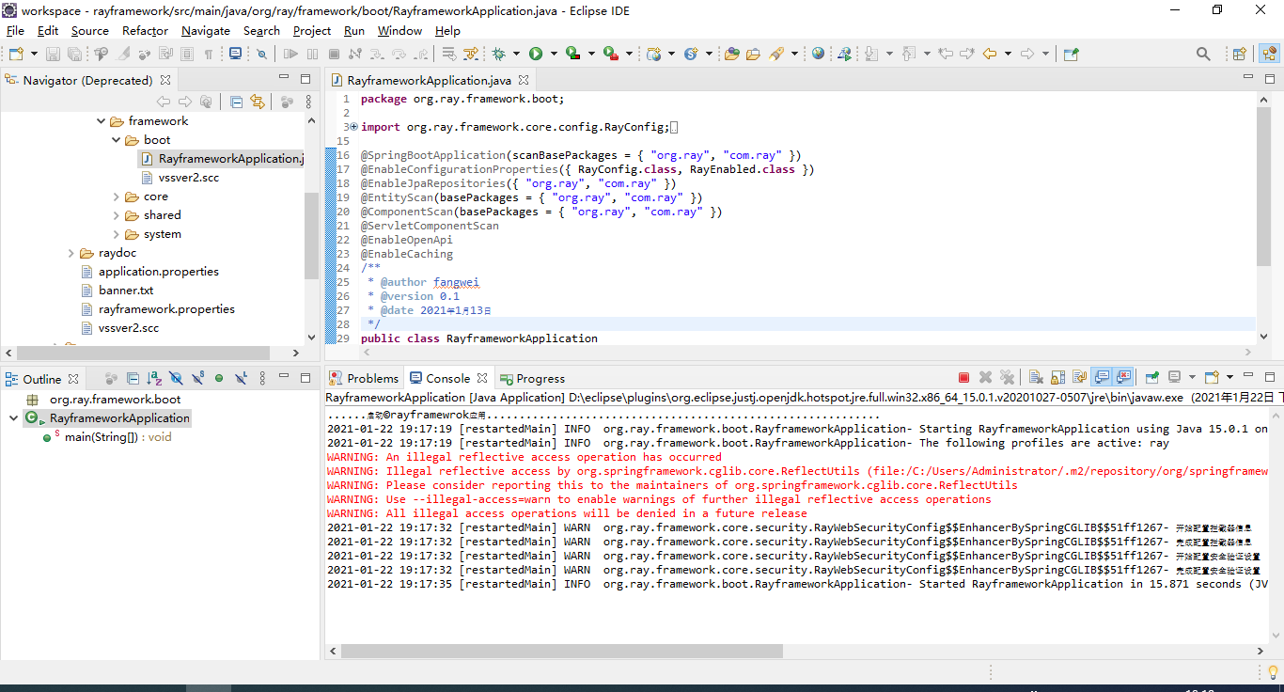Run the application with green play icon

pyautogui.click(x=536, y=54)
